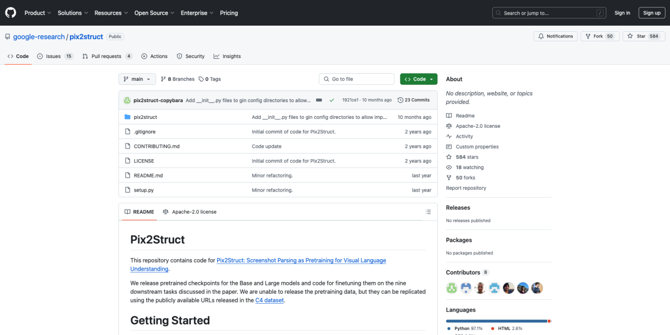Open the green Code dropdown
Screen dimensions: 670x335
click(x=419, y=79)
